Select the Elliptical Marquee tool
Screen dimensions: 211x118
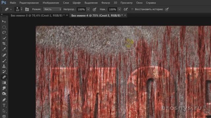point(4,27)
